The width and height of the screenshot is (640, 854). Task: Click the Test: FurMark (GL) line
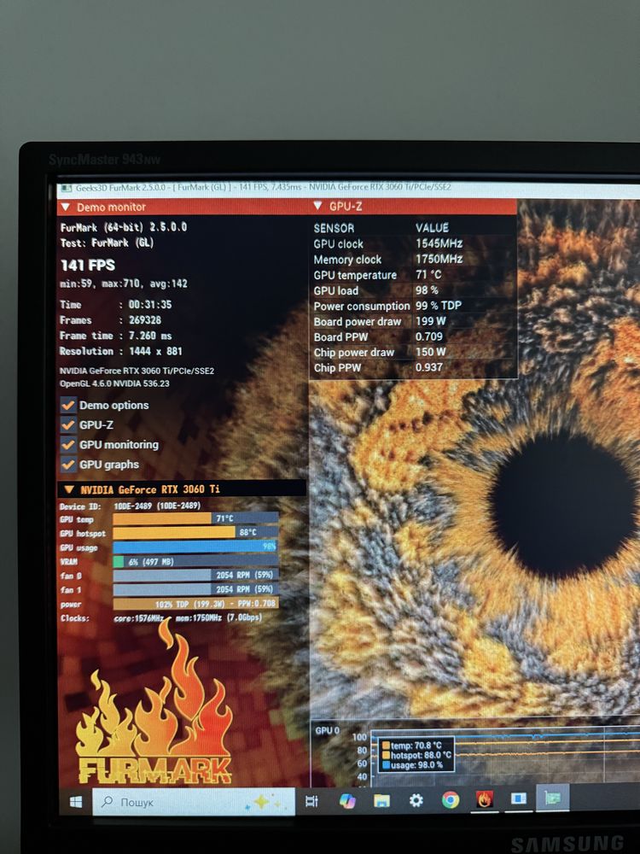(107, 243)
